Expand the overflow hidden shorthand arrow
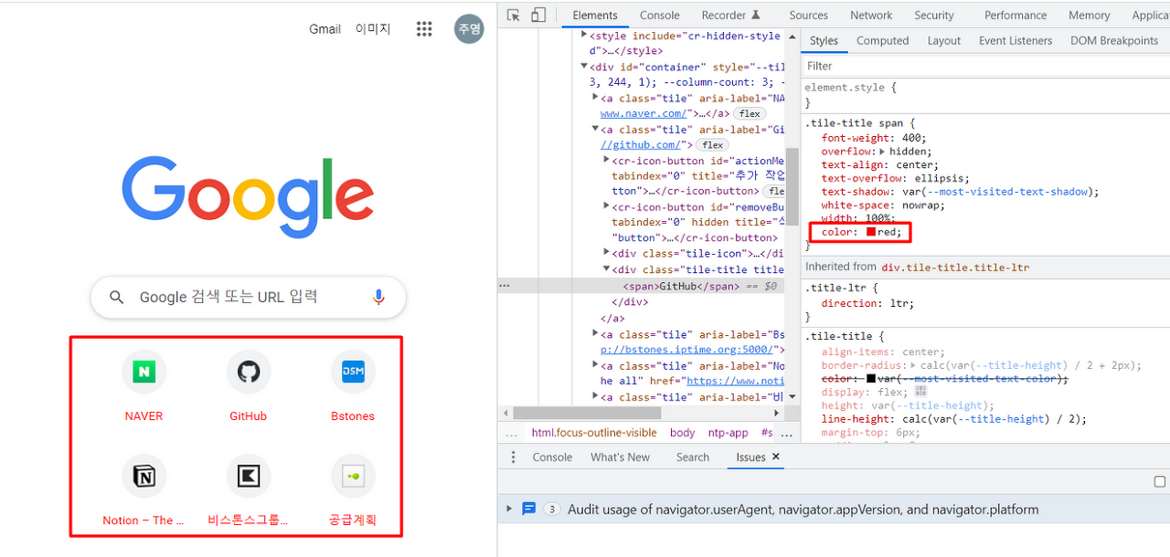The height and width of the screenshot is (557, 1170). pyautogui.click(x=880, y=152)
